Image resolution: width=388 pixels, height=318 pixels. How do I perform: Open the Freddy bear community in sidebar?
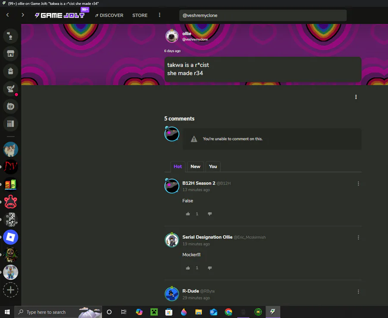click(10, 255)
